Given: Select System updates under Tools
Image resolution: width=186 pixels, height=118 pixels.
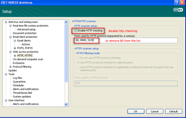Looking at the screenshot, I should (22, 97).
